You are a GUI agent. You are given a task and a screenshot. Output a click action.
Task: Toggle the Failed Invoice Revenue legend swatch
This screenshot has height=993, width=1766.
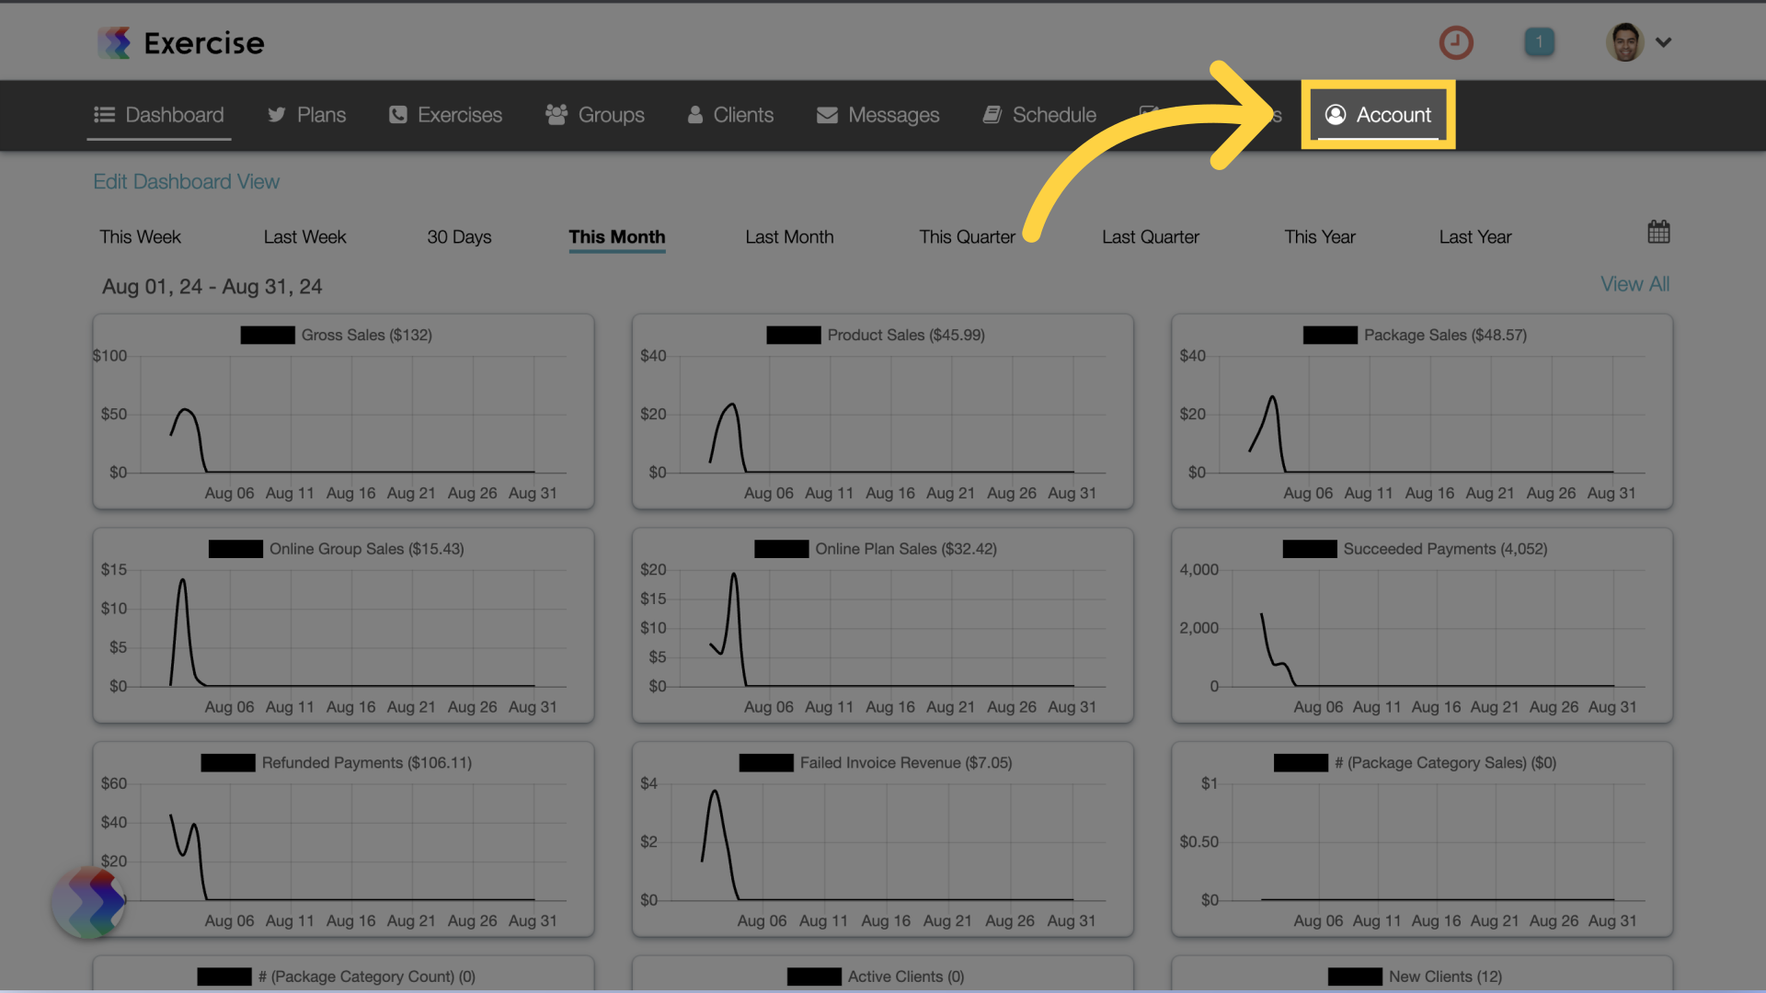pyautogui.click(x=766, y=763)
